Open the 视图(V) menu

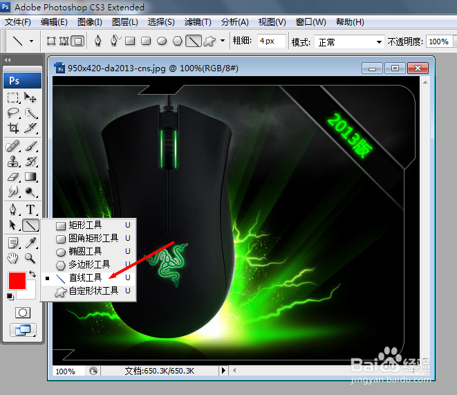pos(272,22)
